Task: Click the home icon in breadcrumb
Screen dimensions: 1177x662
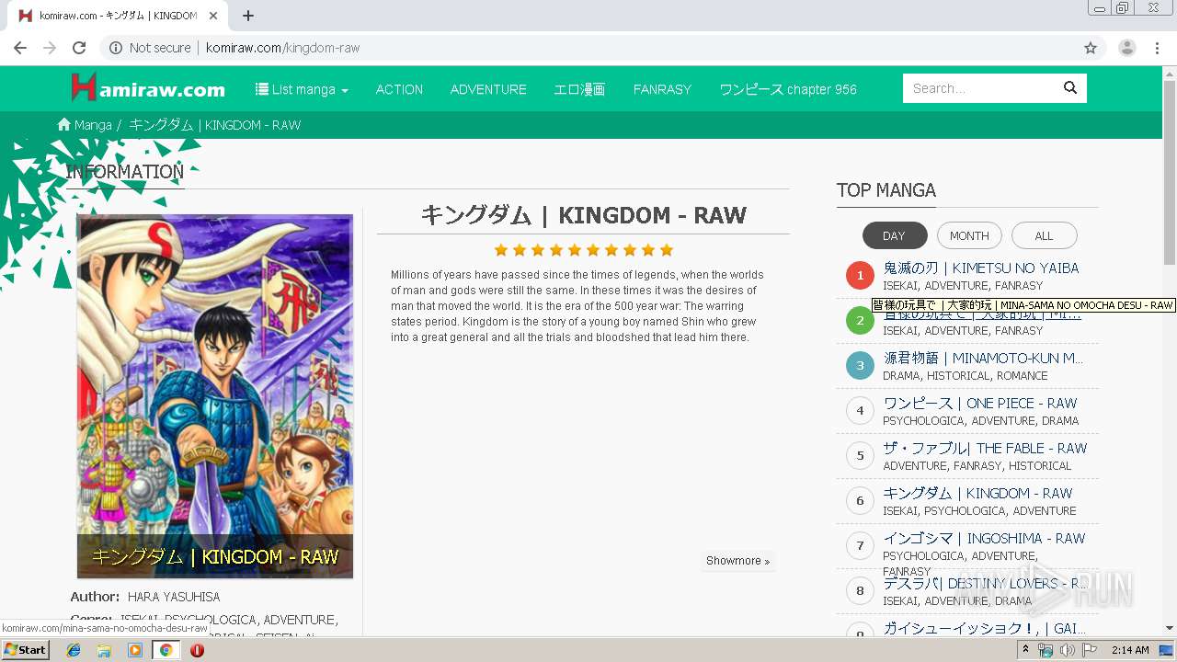Action: pos(63,124)
